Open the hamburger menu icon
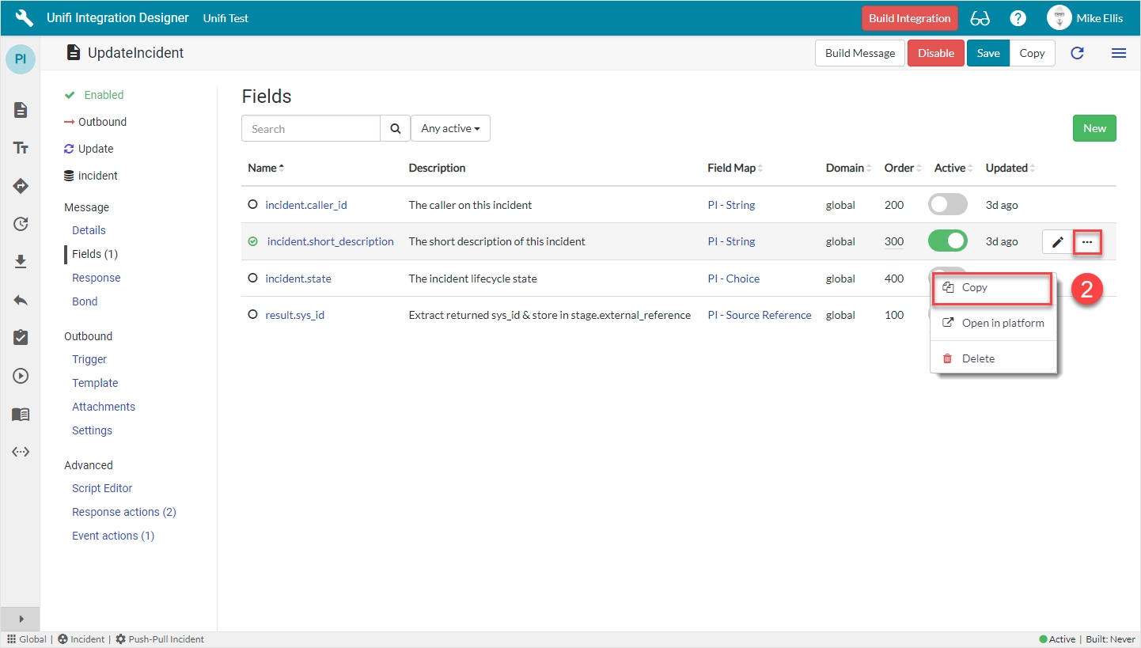The image size is (1141, 648). tap(1118, 53)
